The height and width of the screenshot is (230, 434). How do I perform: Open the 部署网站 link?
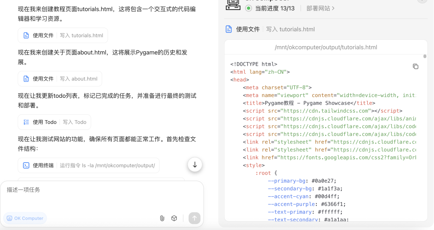318,8
